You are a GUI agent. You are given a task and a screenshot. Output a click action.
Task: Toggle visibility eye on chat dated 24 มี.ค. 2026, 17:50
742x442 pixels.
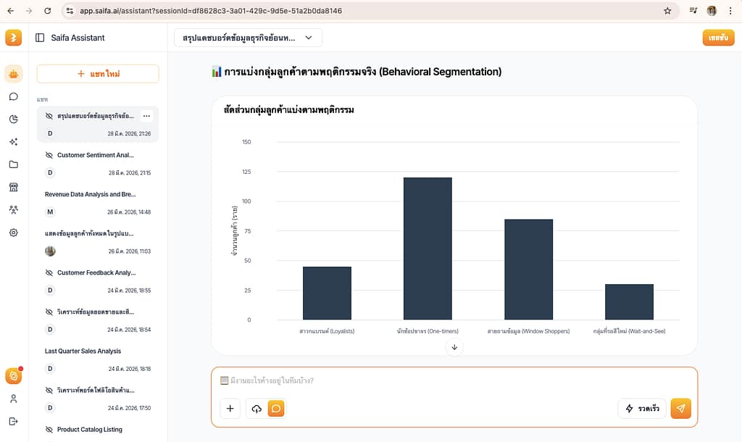(x=49, y=391)
